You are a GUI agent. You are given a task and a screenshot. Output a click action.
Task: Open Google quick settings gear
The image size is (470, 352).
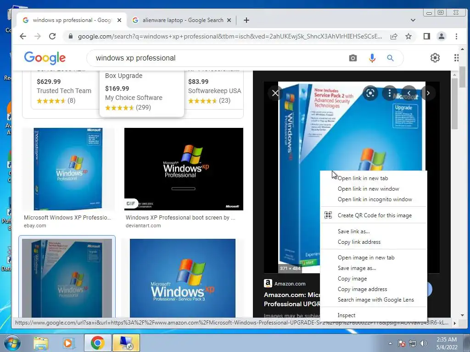tap(435, 58)
